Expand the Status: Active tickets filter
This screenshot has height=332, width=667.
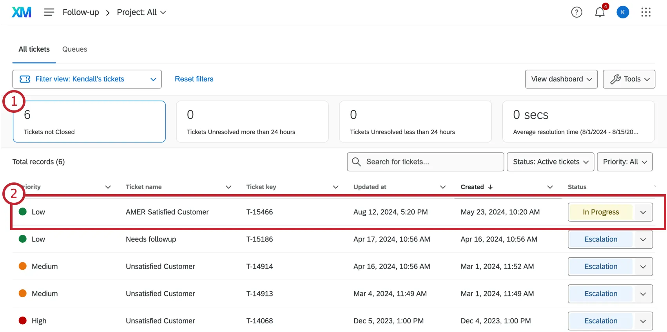550,162
